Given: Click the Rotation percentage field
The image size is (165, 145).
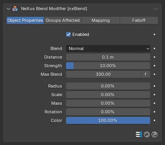Looking at the screenshot, I should click(x=108, y=112).
